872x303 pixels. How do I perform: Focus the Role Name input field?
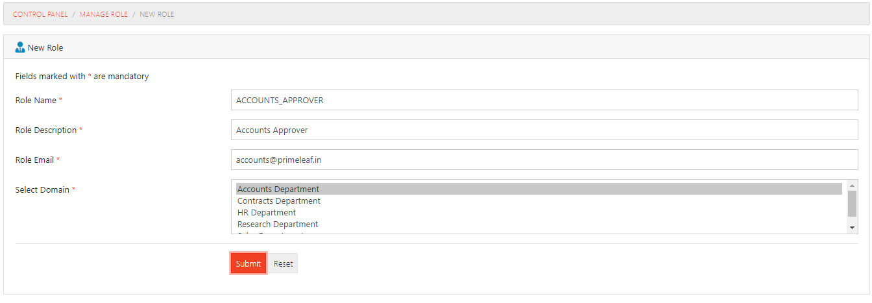pyautogui.click(x=544, y=100)
